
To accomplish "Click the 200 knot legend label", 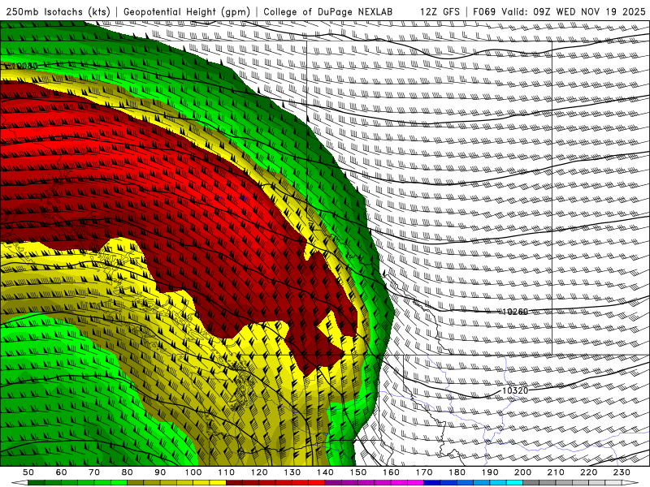I will (522, 472).
